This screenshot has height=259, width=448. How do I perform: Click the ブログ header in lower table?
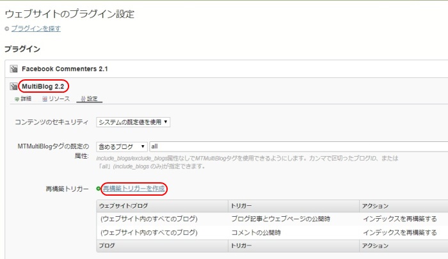click(x=163, y=246)
